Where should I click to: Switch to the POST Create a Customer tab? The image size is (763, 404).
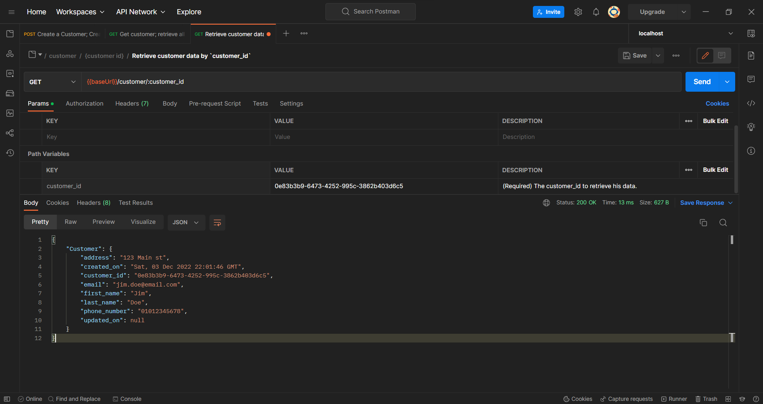tap(62, 34)
